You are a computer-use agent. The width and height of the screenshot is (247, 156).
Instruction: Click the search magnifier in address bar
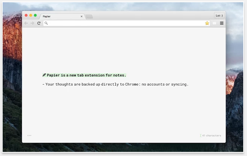[46, 23]
